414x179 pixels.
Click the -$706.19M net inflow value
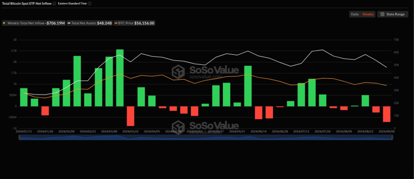point(55,23)
